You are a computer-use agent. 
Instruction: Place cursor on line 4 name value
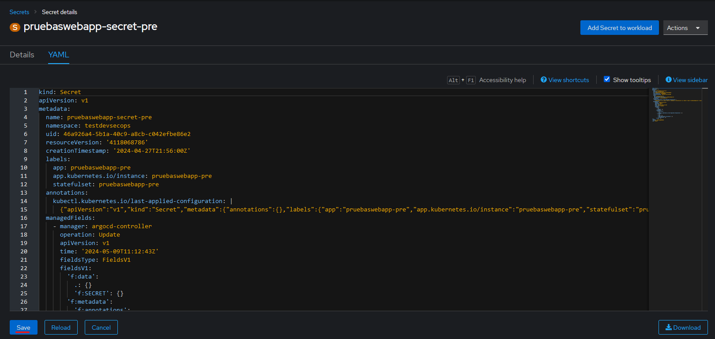109,117
